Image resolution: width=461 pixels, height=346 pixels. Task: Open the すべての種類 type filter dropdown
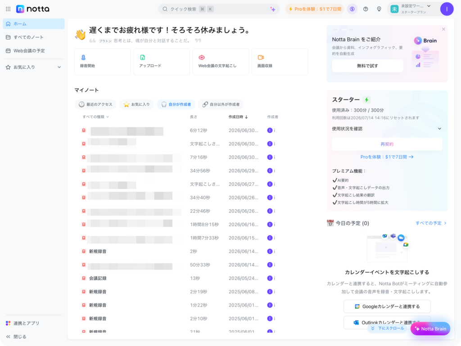pyautogui.click(x=96, y=117)
